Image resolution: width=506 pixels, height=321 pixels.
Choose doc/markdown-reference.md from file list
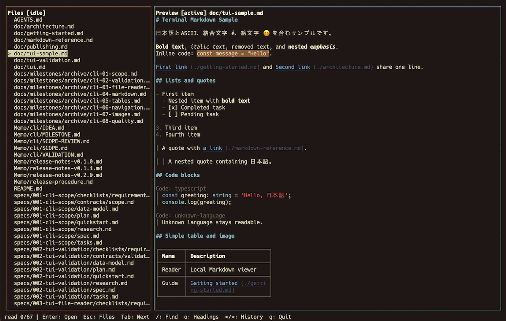point(53,40)
